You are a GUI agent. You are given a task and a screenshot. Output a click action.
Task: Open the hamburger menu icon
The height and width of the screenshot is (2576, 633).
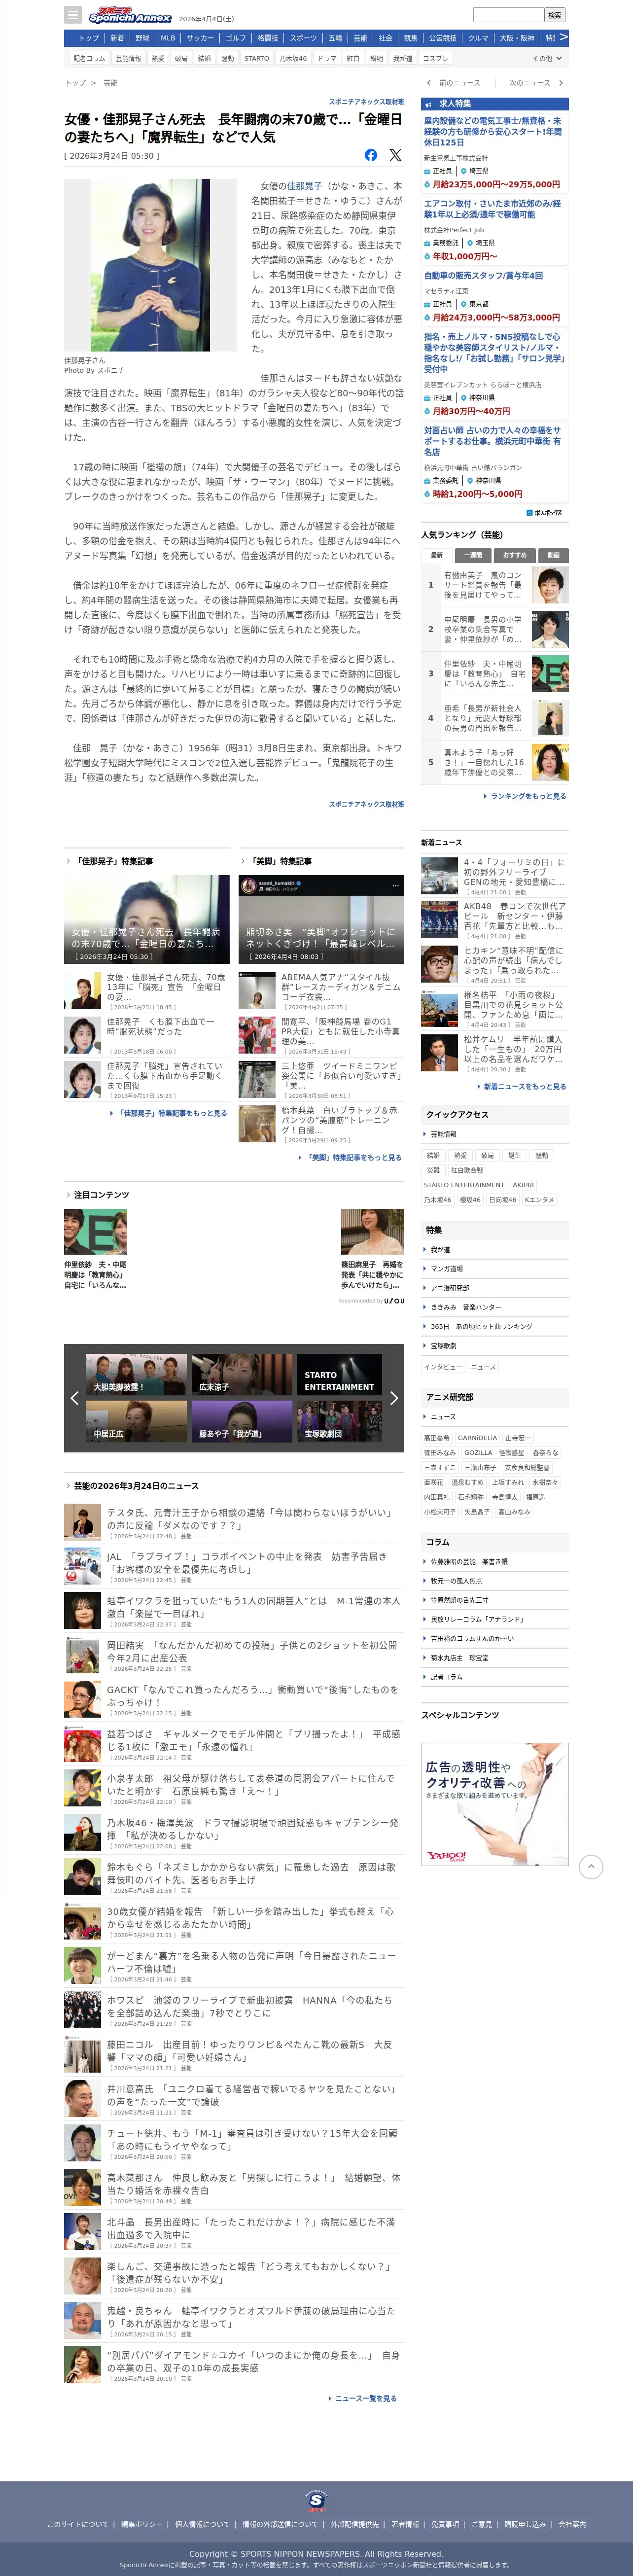(x=73, y=15)
